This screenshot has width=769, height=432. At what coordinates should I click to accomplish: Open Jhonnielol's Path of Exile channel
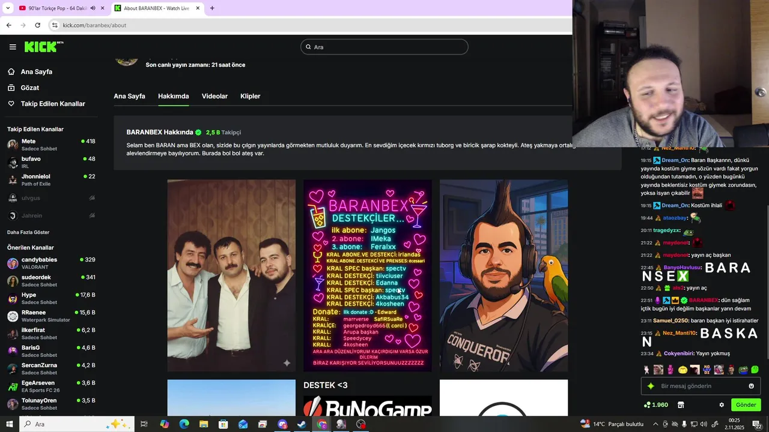pos(51,180)
